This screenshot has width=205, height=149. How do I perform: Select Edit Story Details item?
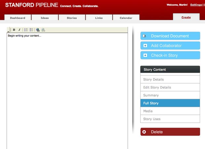pyautogui.click(x=170, y=87)
